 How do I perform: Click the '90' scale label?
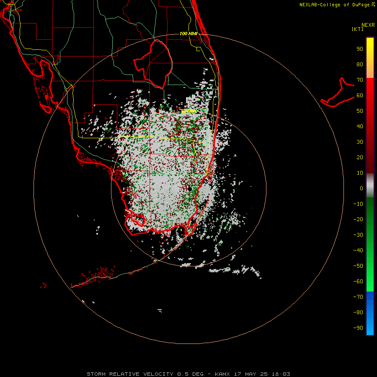[x=360, y=49]
